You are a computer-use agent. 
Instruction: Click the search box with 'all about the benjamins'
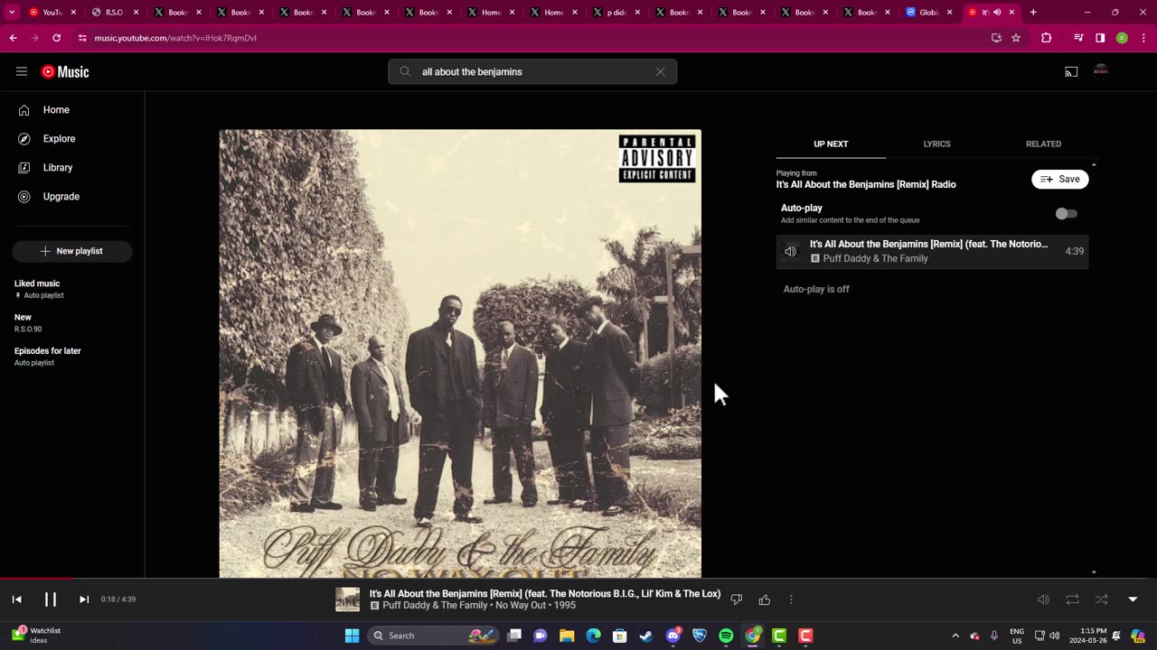click(x=533, y=72)
